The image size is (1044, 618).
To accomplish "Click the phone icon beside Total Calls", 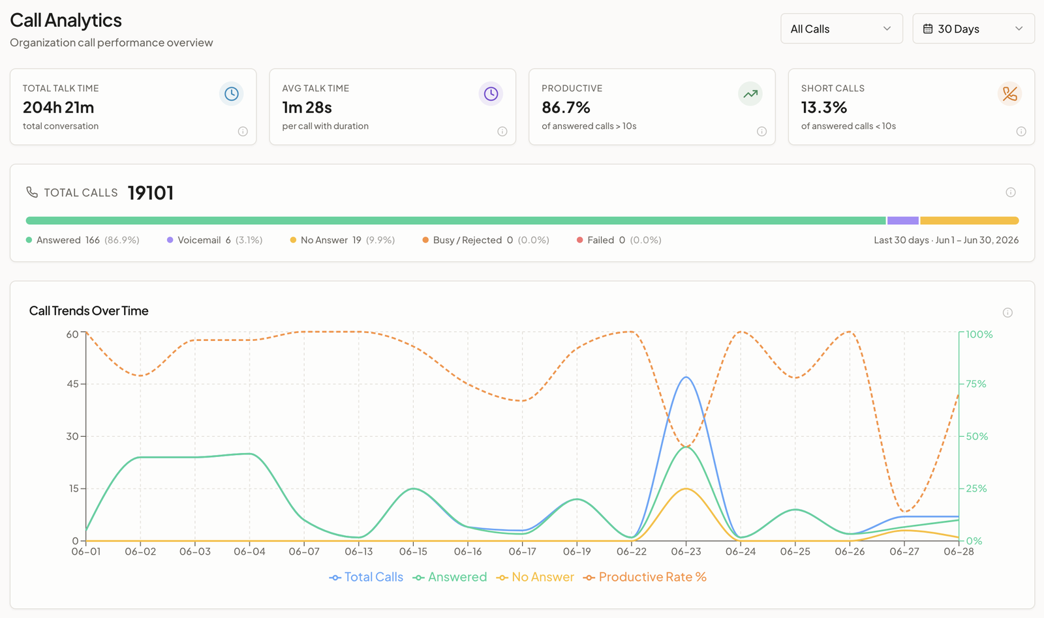I will coord(32,192).
